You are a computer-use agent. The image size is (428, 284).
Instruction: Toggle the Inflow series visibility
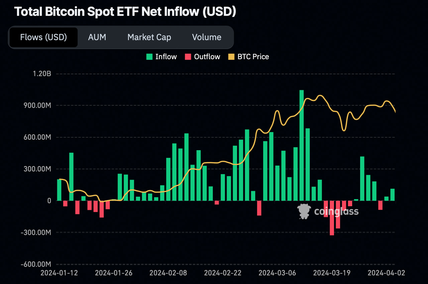162,56
